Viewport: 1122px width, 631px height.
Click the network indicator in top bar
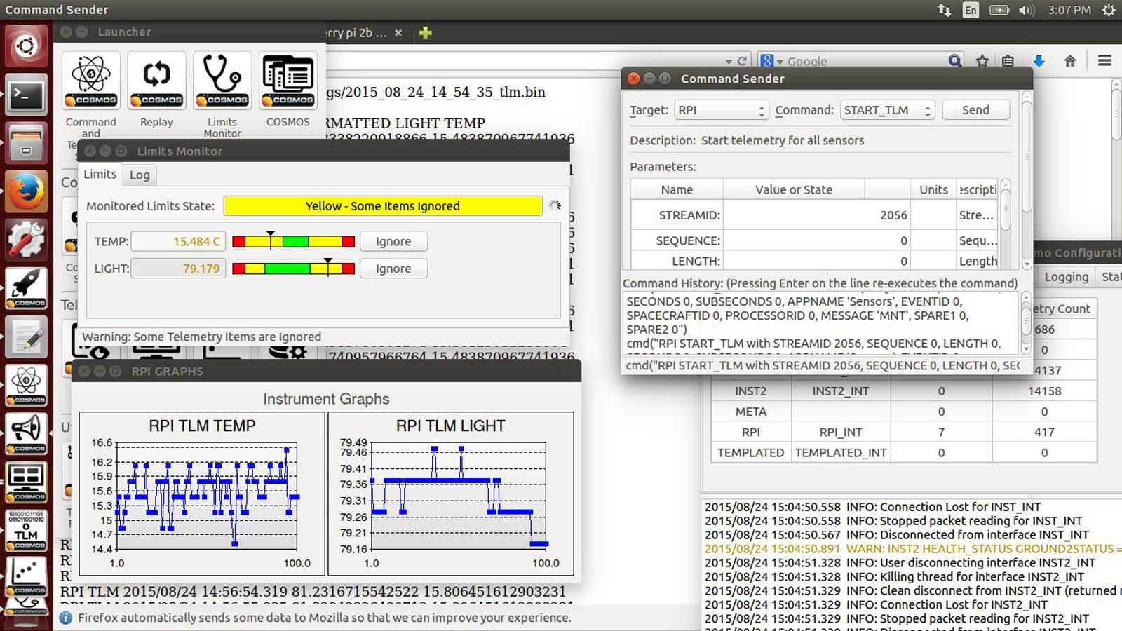tap(944, 10)
